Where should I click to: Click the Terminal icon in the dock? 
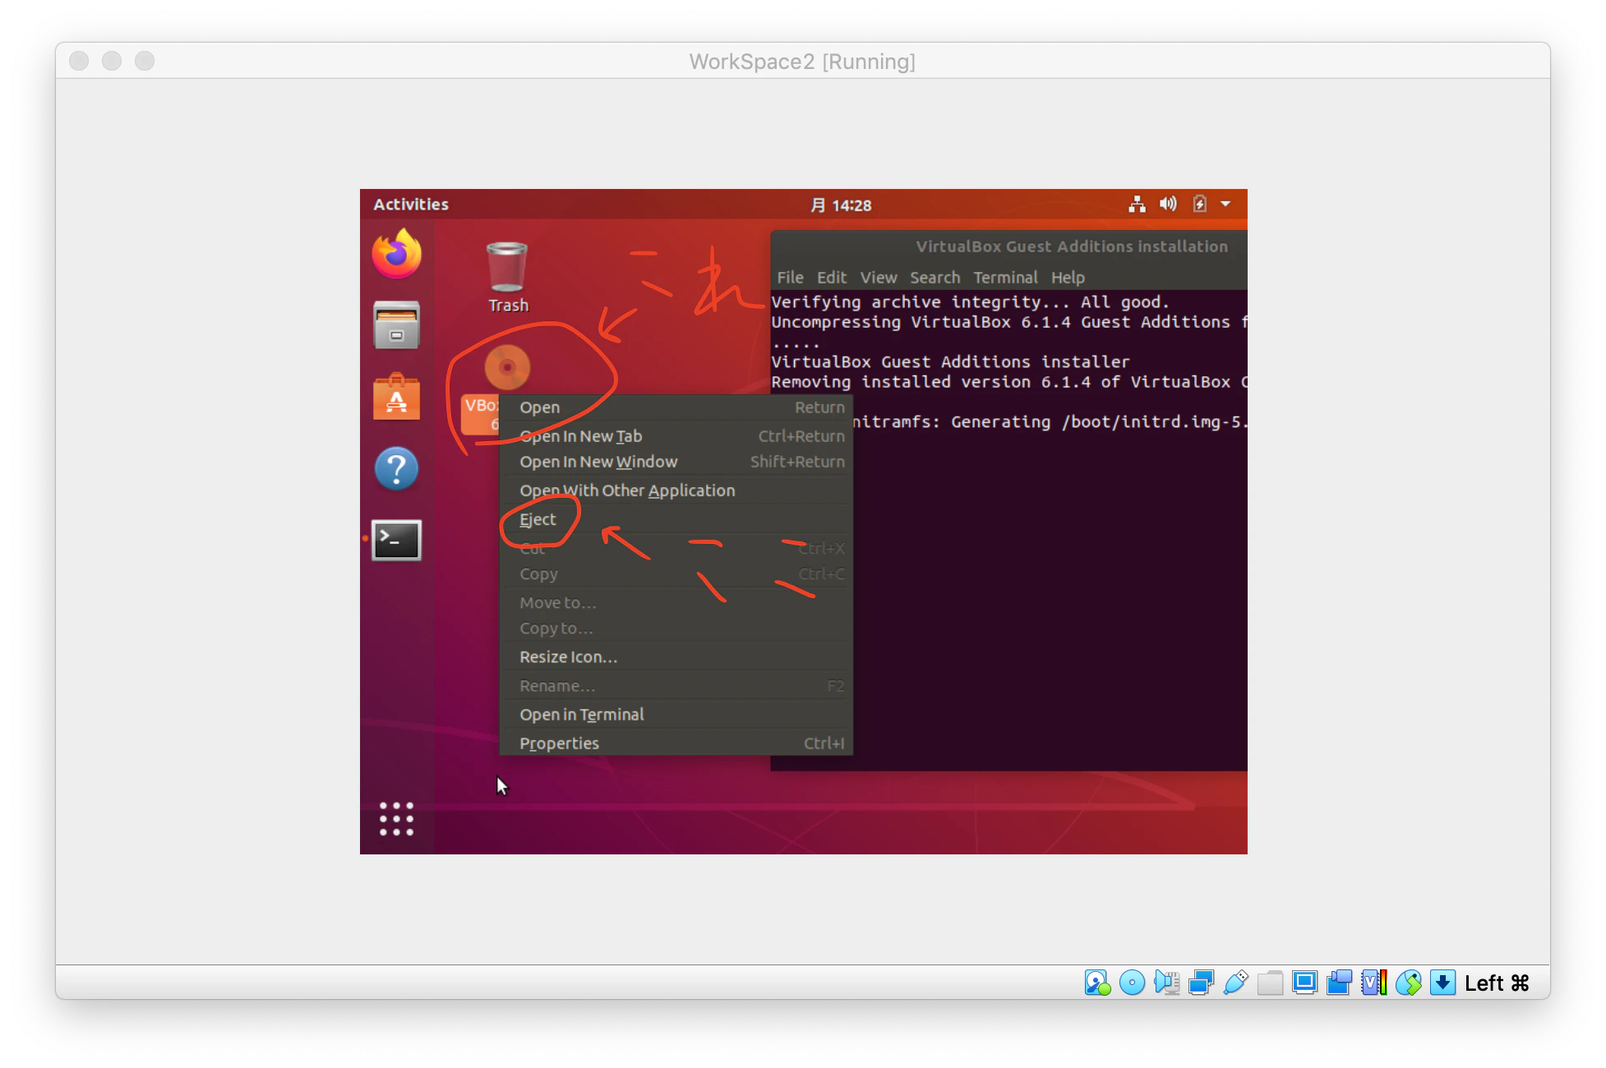(x=396, y=540)
